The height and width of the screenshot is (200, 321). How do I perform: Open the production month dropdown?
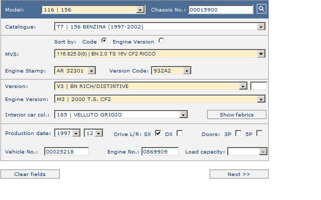tap(98, 133)
